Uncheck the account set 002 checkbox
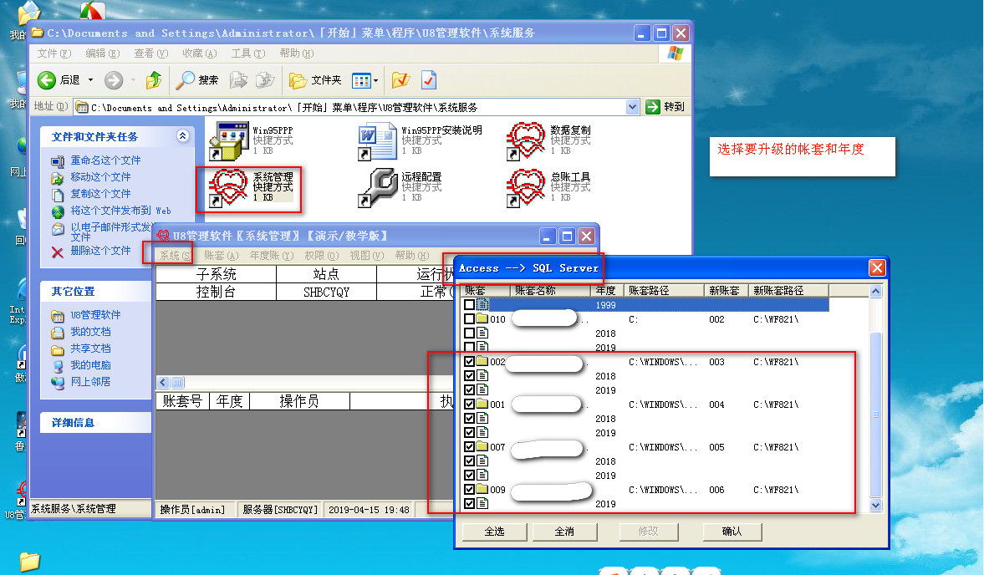Viewport: 984px width, 575px height. tap(469, 362)
